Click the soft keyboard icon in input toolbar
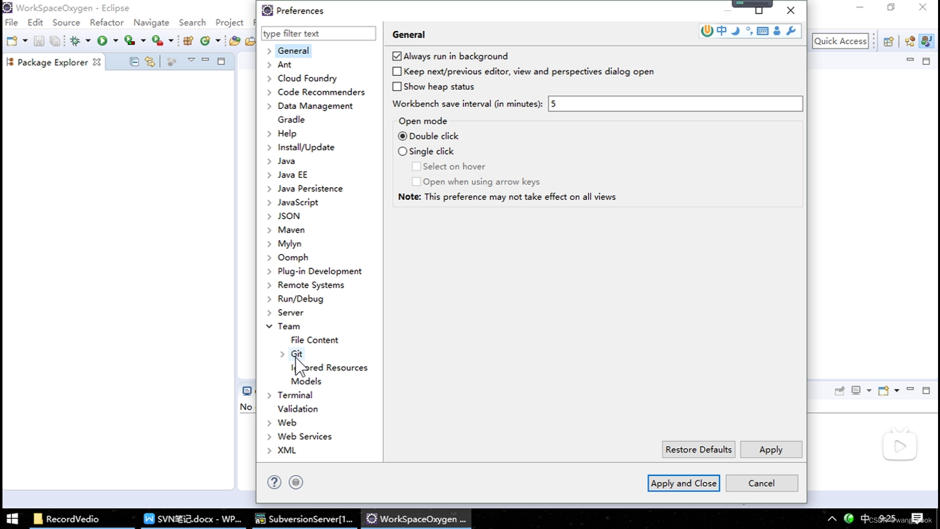Viewport: 940px width, 529px height. coord(762,31)
